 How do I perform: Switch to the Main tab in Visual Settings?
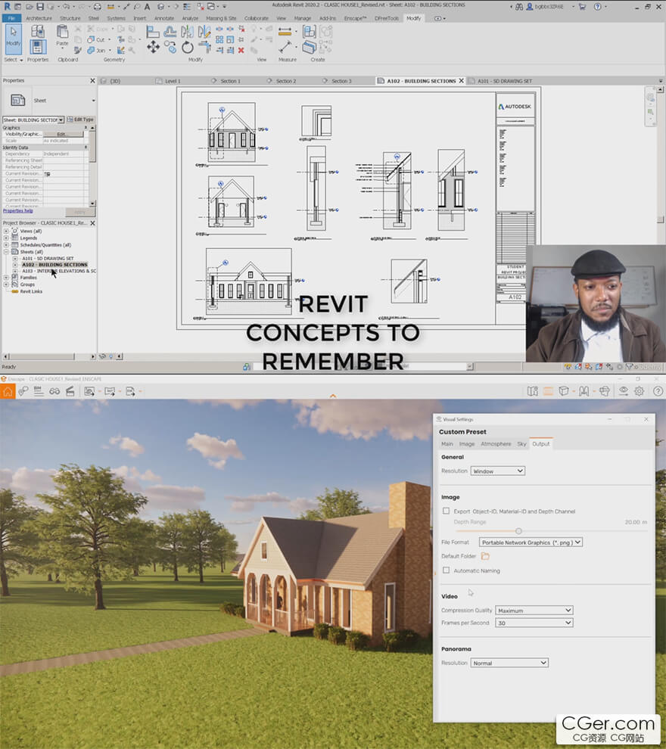[x=447, y=444]
